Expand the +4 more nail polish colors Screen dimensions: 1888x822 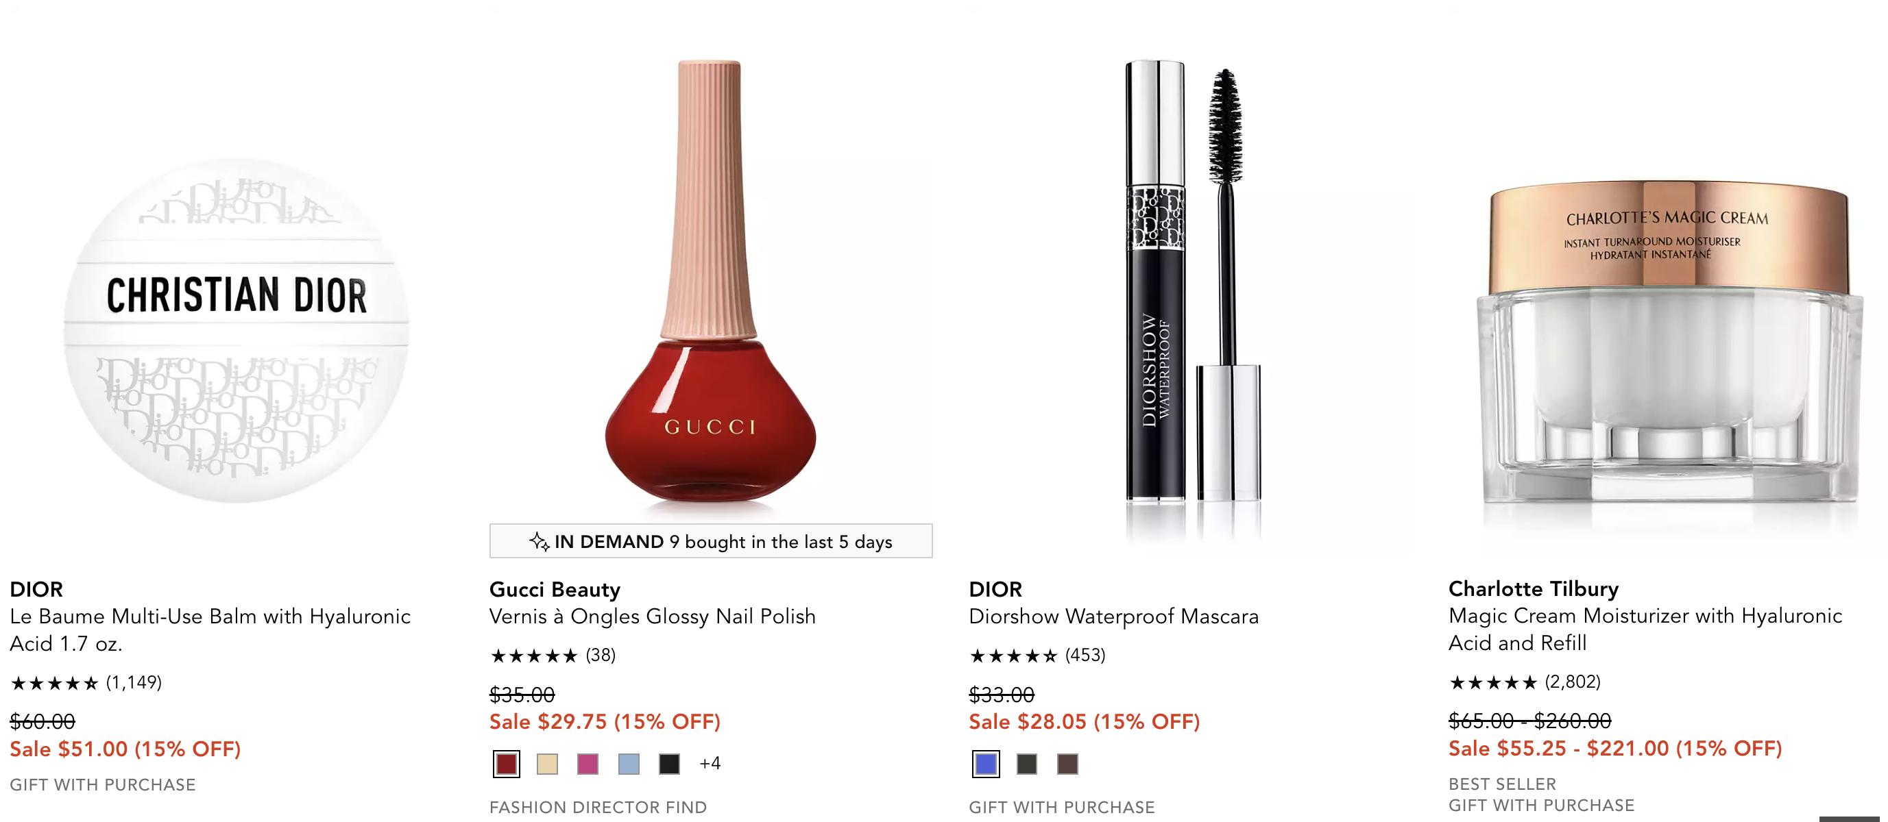click(710, 763)
